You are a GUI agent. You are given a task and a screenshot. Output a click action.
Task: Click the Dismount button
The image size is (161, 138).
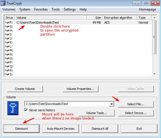point(21,129)
